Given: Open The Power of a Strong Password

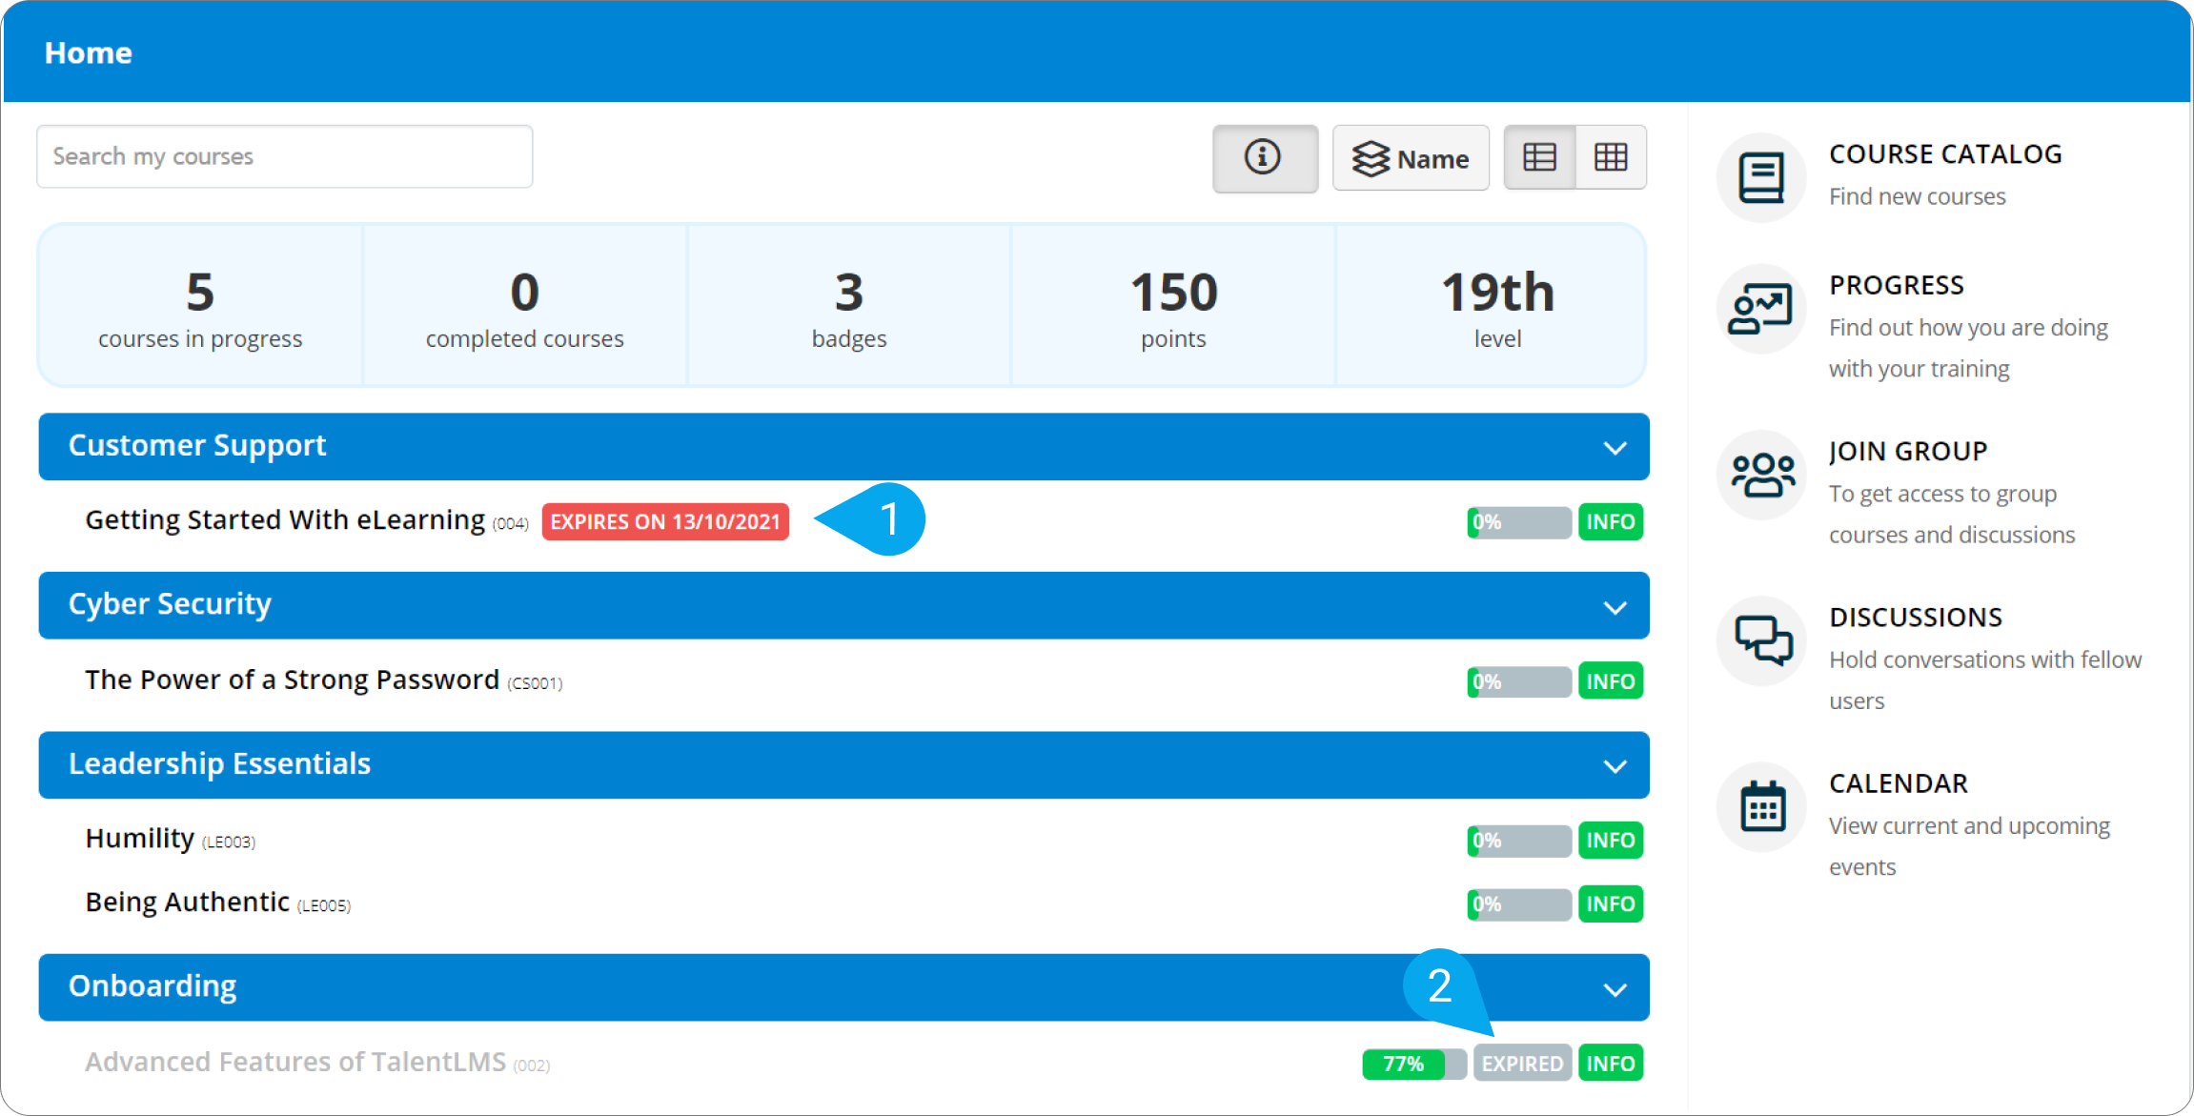Looking at the screenshot, I should tap(292, 680).
